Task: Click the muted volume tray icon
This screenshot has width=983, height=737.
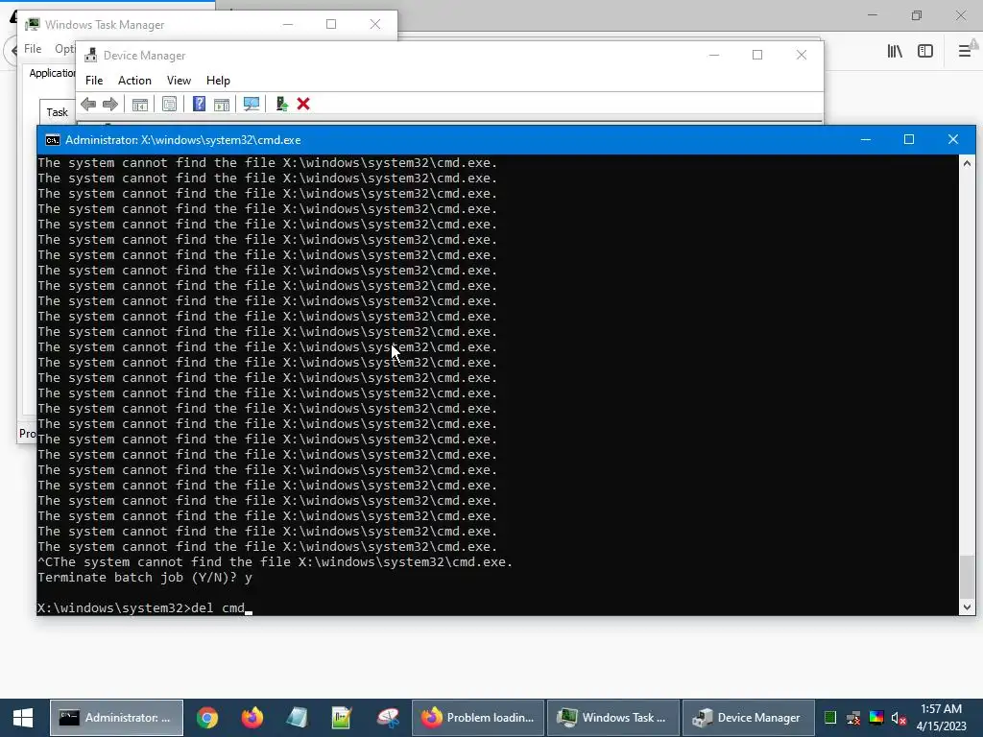Action: 899,718
